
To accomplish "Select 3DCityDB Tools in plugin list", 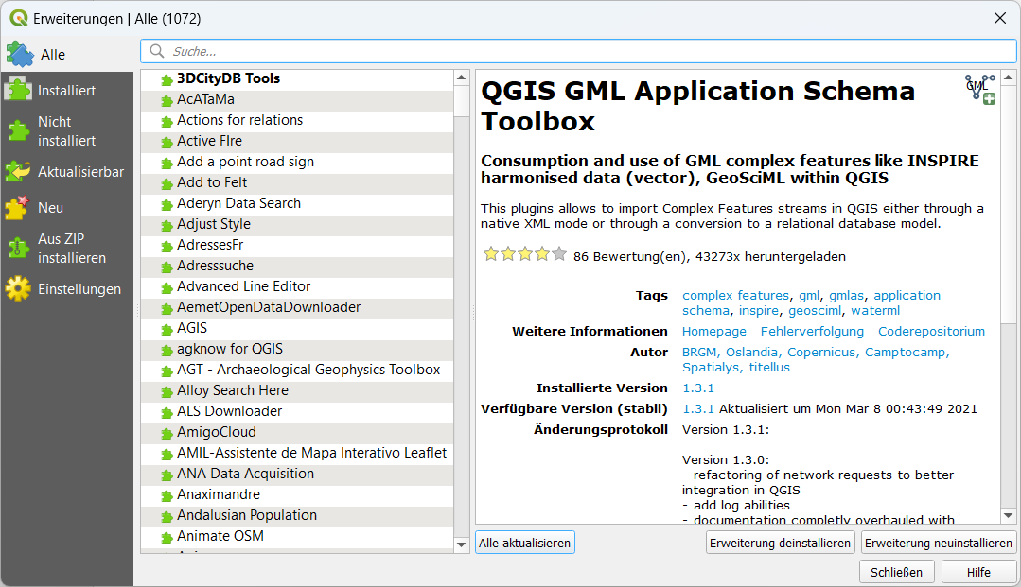I will (228, 78).
